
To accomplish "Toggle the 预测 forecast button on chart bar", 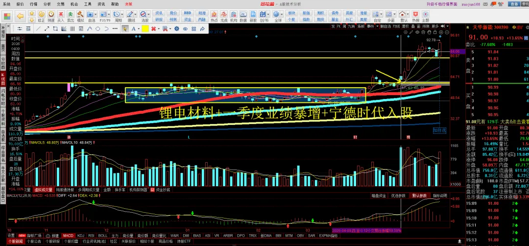I will (426, 26).
